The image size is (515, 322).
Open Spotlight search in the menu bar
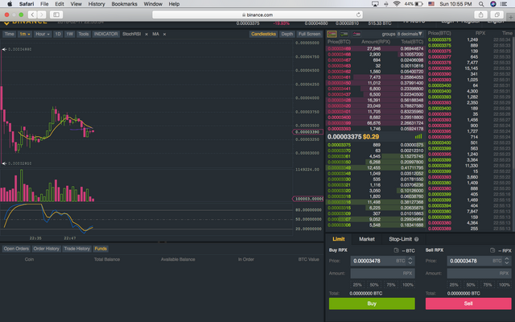[x=481, y=4]
